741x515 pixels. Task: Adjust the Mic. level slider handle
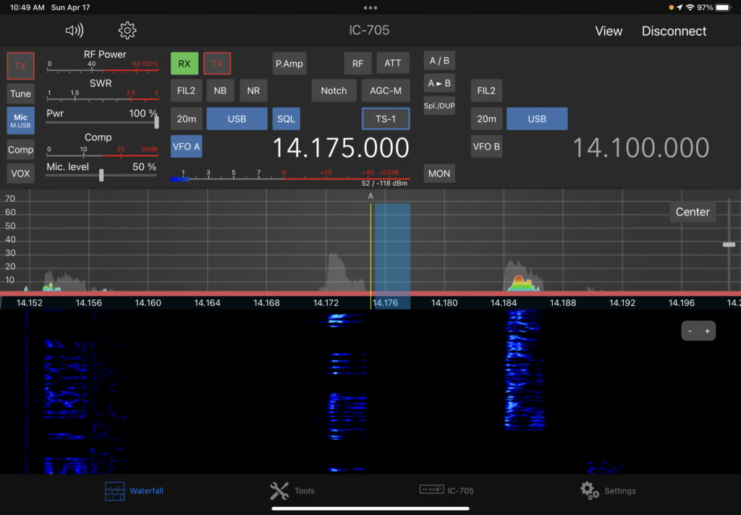pos(101,175)
